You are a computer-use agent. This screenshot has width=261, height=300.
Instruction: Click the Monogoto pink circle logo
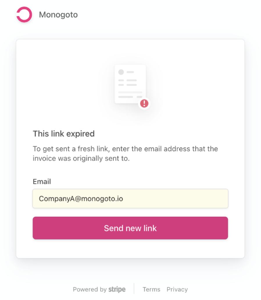(24, 15)
